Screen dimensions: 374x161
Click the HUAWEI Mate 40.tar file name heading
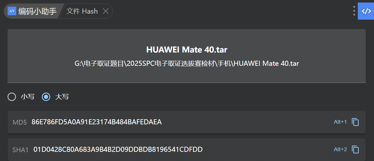(187, 50)
